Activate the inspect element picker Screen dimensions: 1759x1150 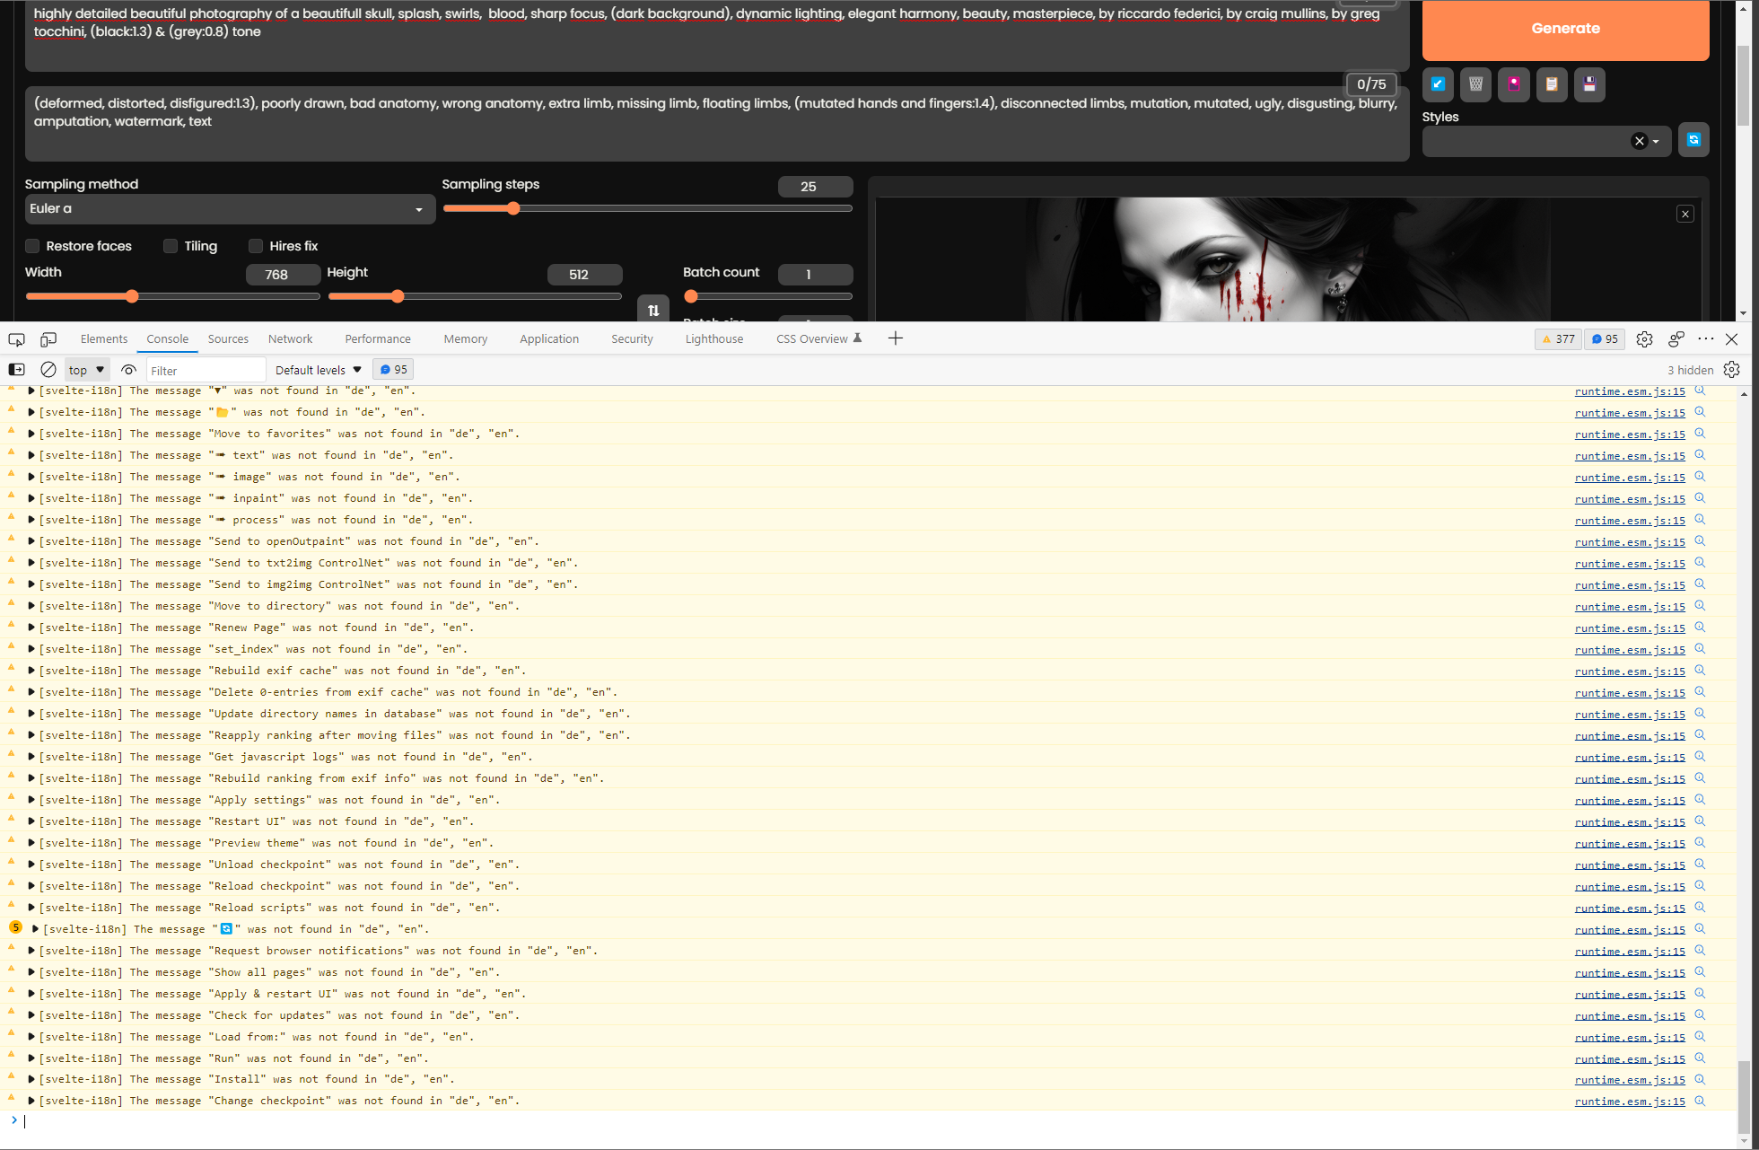pyautogui.click(x=15, y=338)
